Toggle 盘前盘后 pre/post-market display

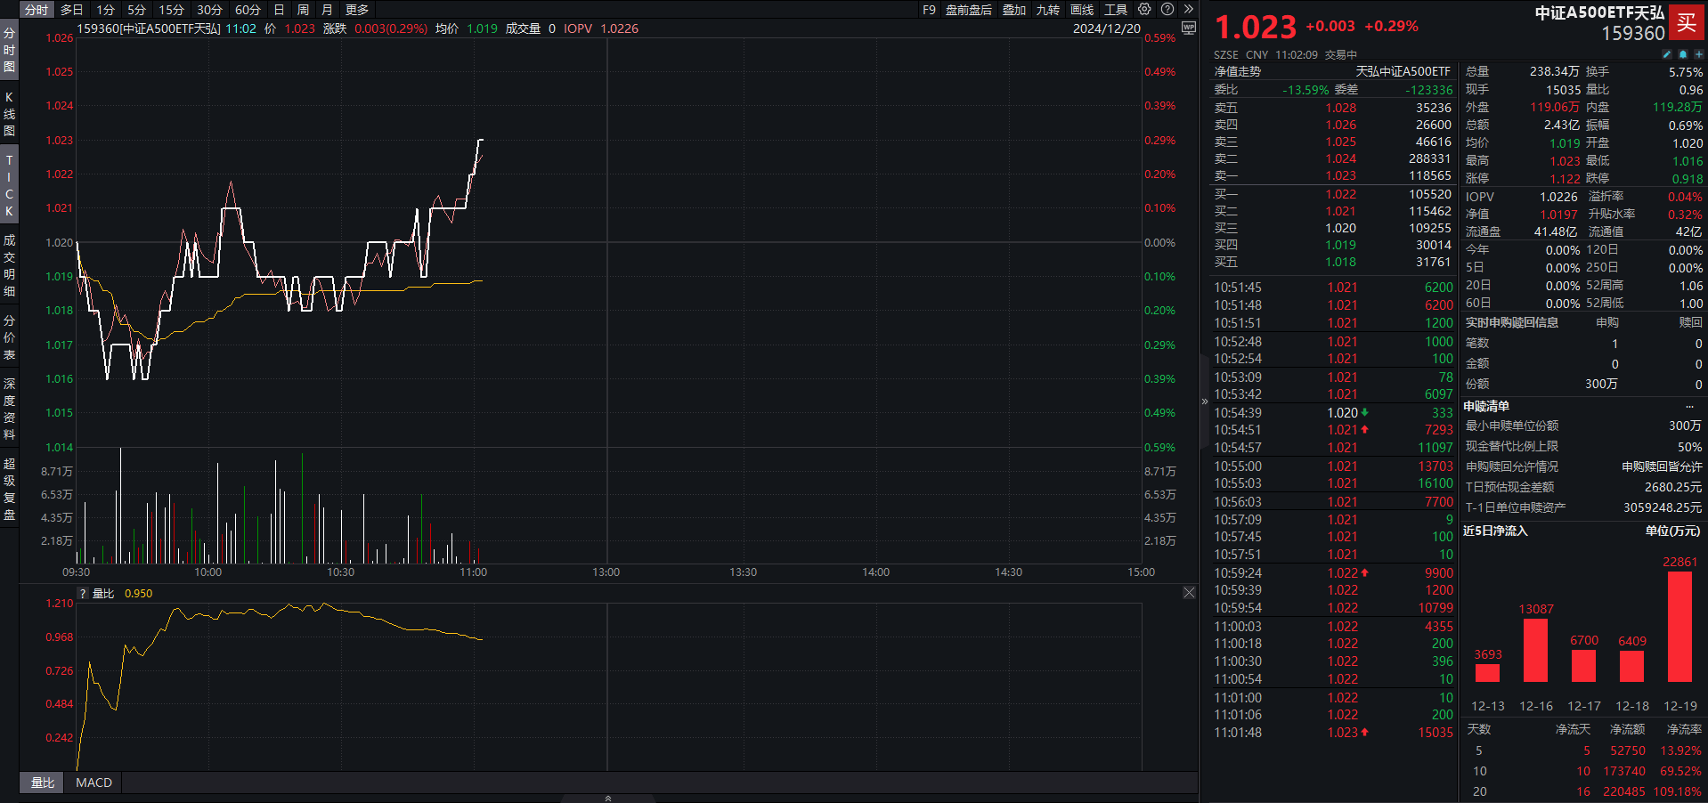tap(968, 10)
